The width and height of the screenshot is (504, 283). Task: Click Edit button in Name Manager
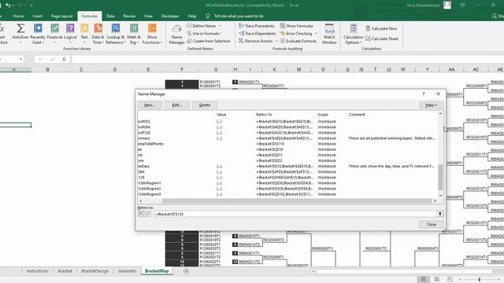pos(177,105)
